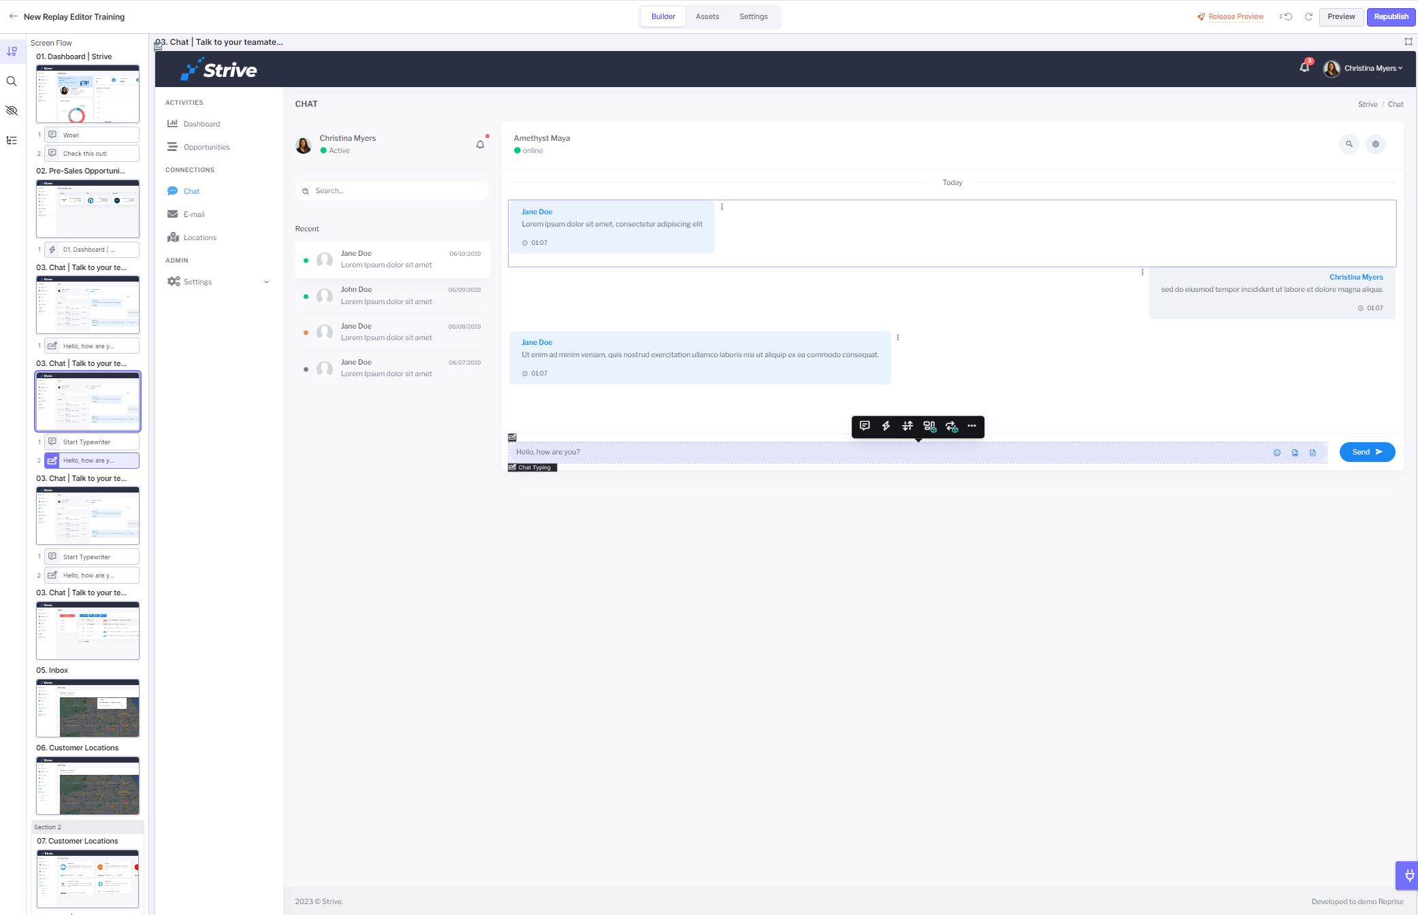Click the image attachment icon in message box
The image size is (1418, 915).
[x=1295, y=452]
